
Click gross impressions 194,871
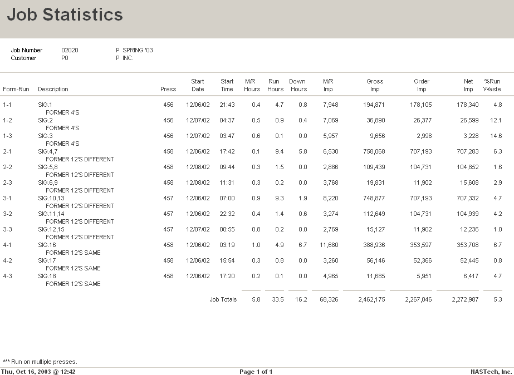[374, 105]
